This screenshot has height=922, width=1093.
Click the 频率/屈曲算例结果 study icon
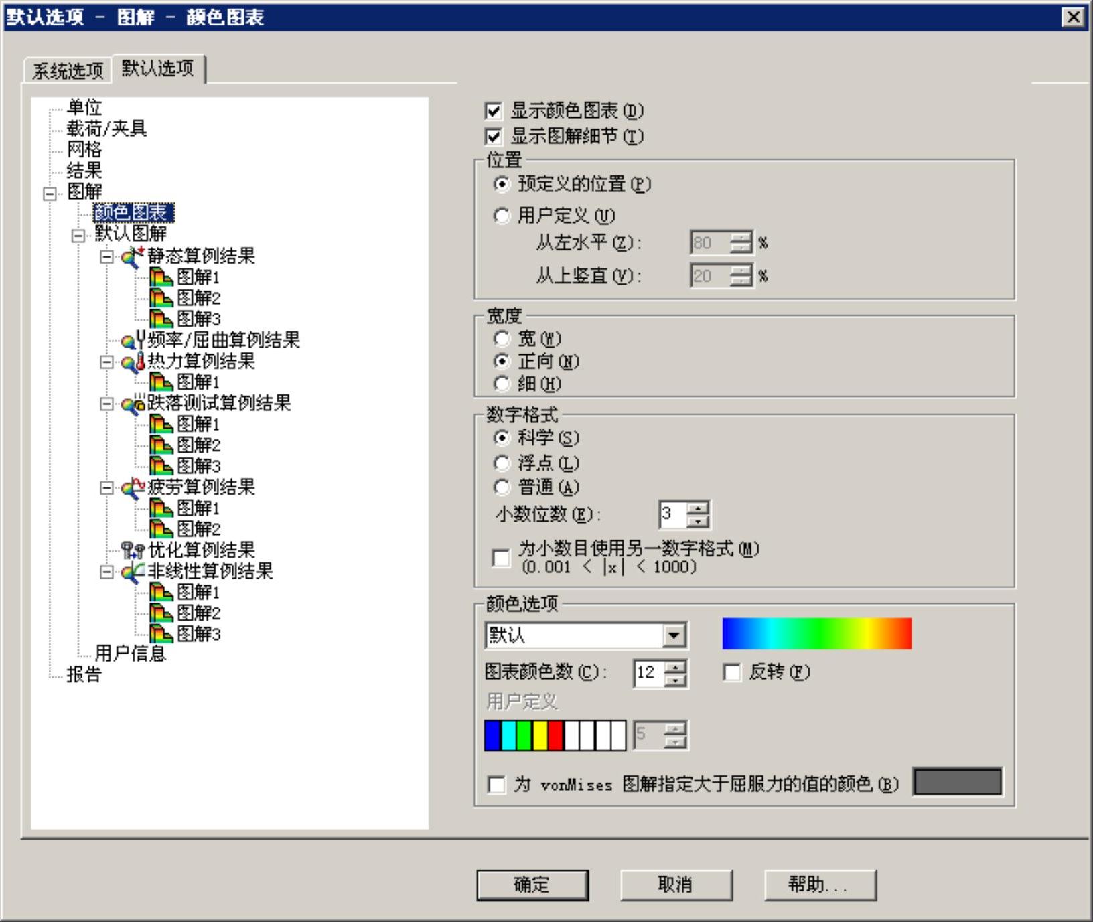[133, 340]
